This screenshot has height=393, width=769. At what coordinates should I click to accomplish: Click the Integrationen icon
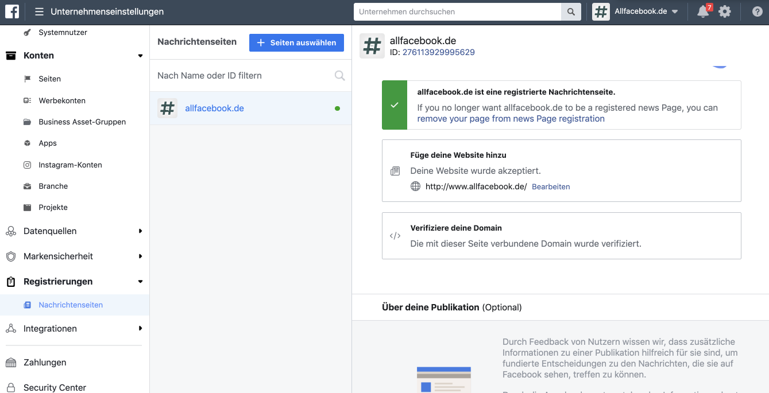click(10, 329)
